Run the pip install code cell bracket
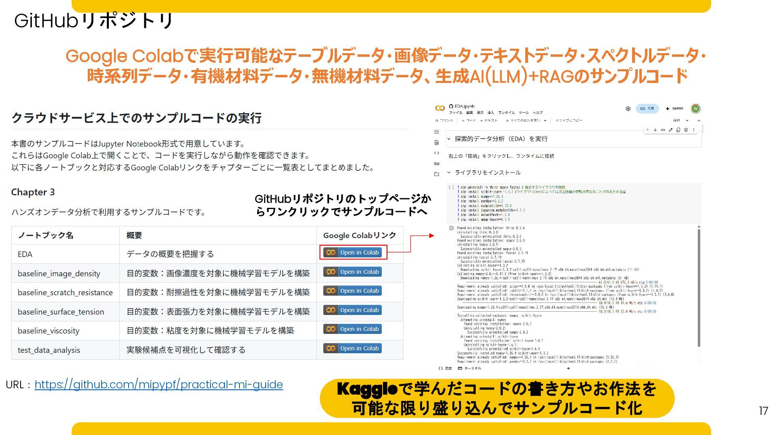Viewport: 774px width, 435px height. click(x=451, y=187)
